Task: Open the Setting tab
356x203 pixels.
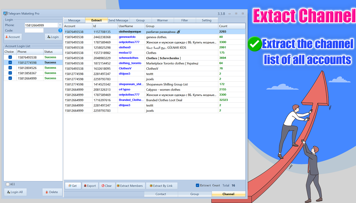Action: [207, 20]
